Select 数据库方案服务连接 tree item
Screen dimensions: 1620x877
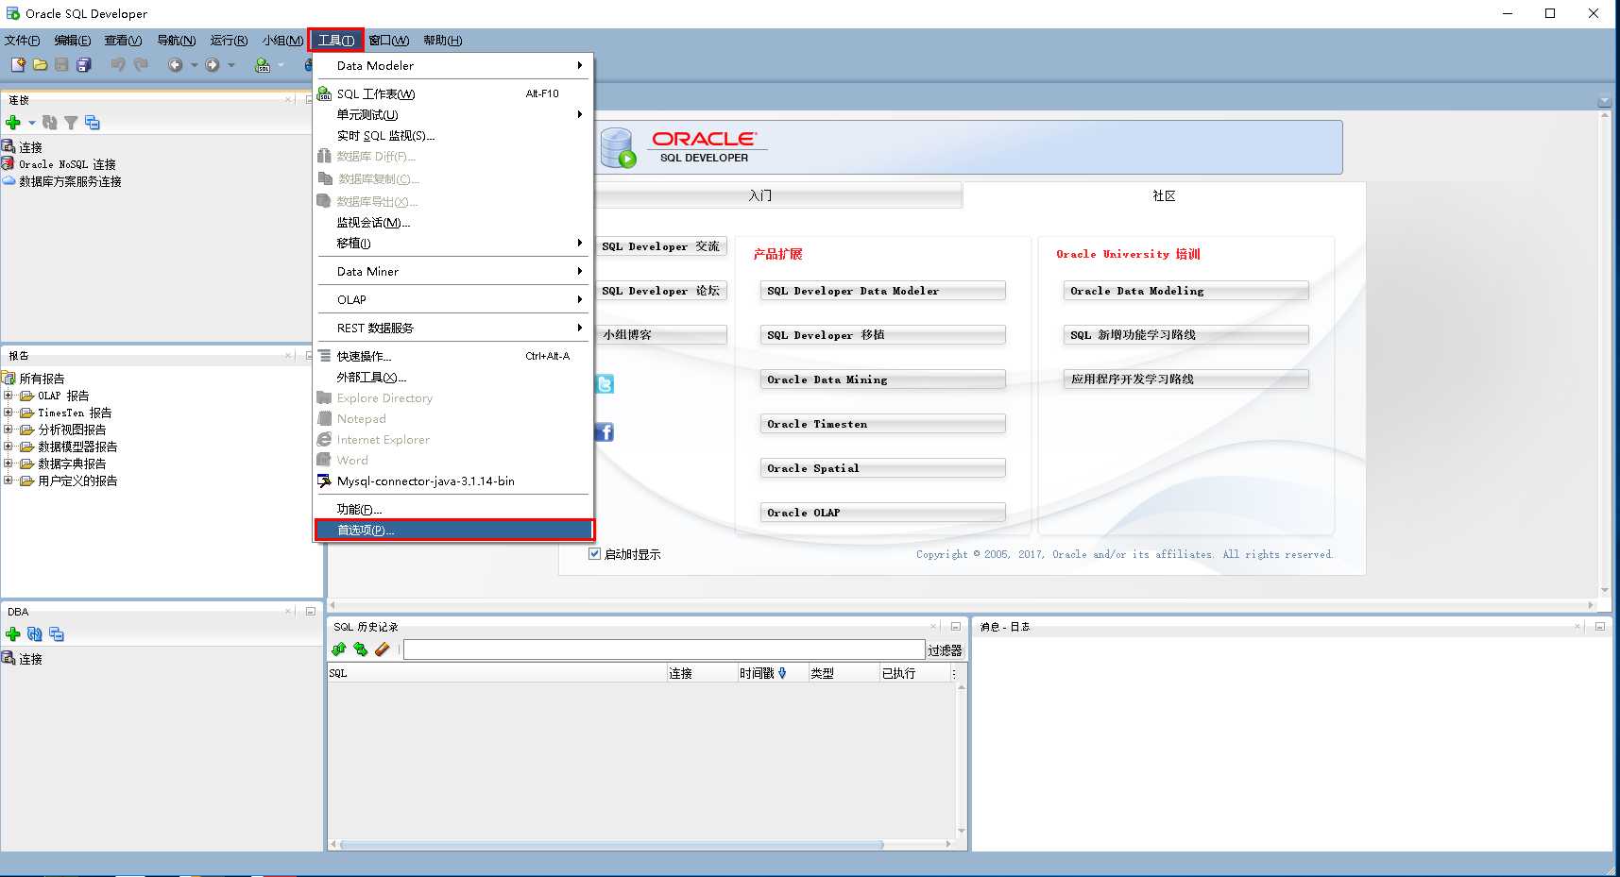pos(70,181)
